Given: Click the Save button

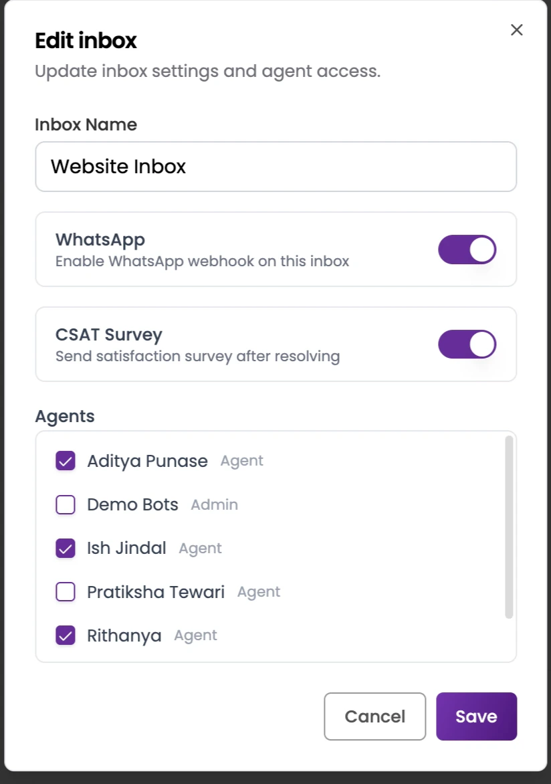Looking at the screenshot, I should [x=476, y=716].
